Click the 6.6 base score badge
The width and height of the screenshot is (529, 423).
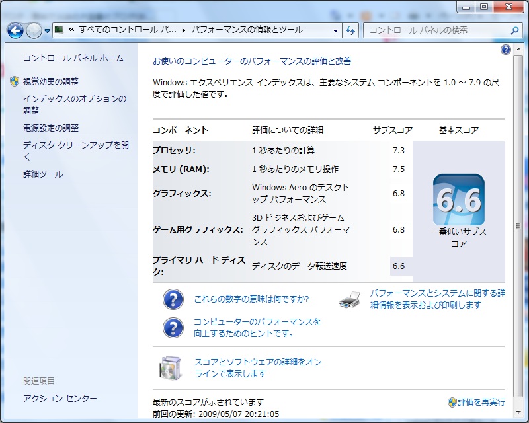[459, 200]
